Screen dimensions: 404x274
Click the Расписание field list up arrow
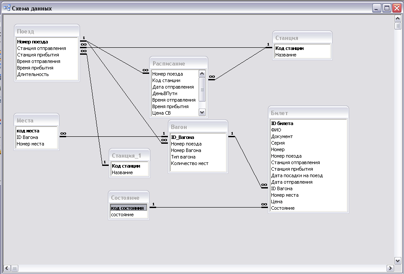click(202, 74)
